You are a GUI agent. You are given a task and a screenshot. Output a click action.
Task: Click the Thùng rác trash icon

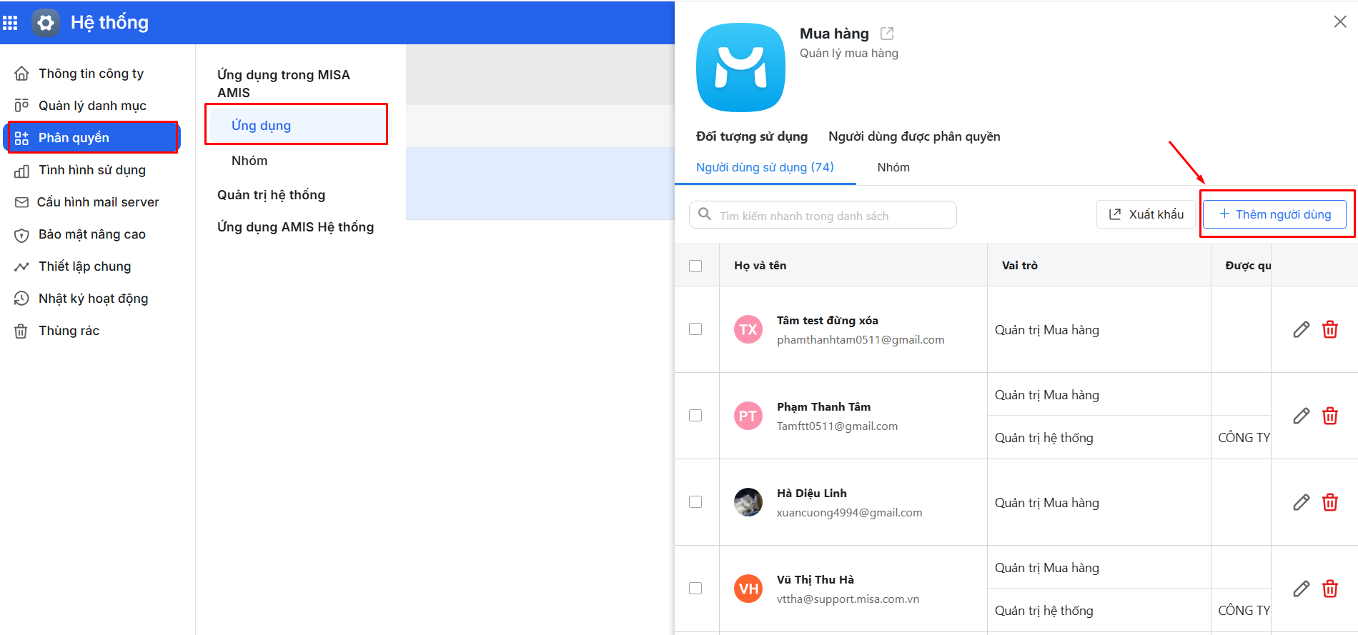click(x=22, y=331)
